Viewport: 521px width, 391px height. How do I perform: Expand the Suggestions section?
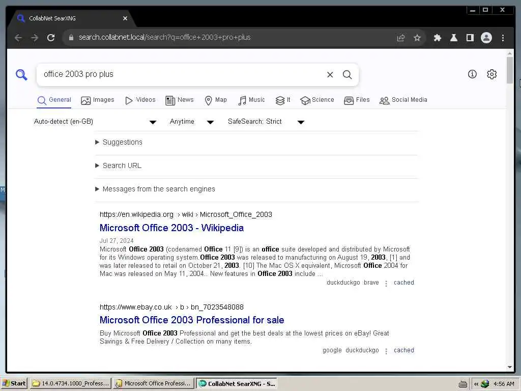click(119, 143)
